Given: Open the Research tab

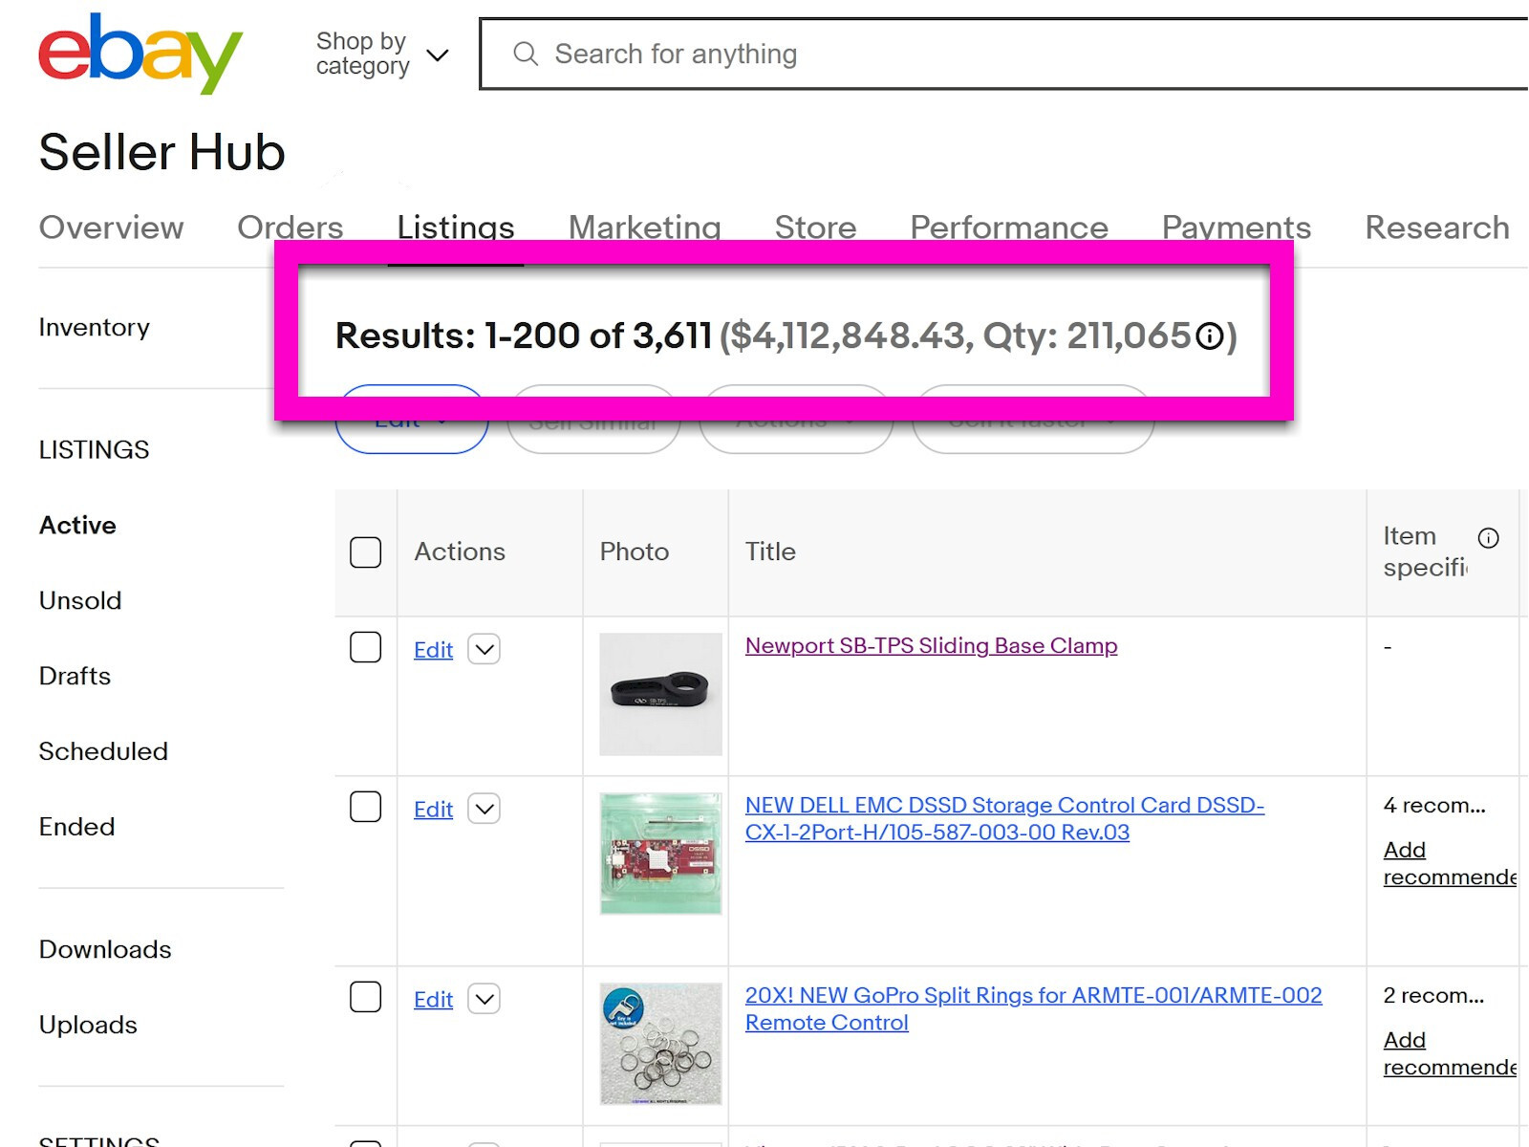Looking at the screenshot, I should 1437,227.
